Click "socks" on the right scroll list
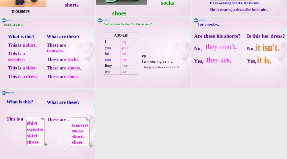The image size is (287, 159). click(77, 131)
